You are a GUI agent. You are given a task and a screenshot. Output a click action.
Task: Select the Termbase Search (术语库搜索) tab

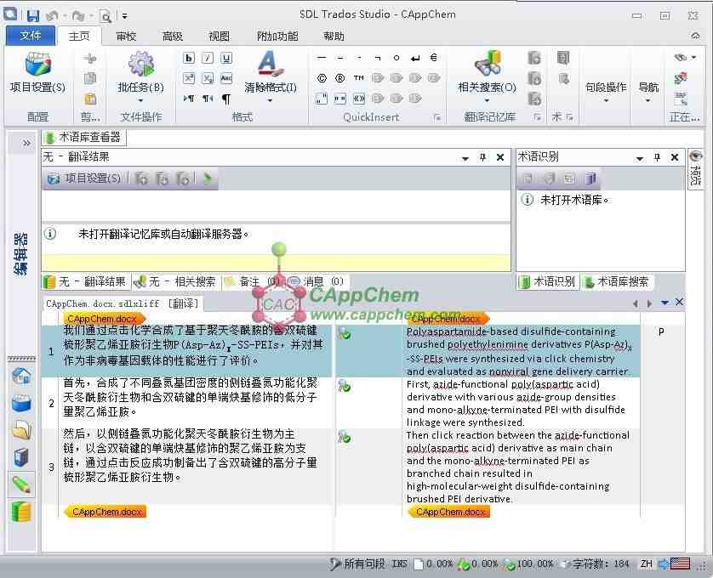pyautogui.click(x=617, y=281)
